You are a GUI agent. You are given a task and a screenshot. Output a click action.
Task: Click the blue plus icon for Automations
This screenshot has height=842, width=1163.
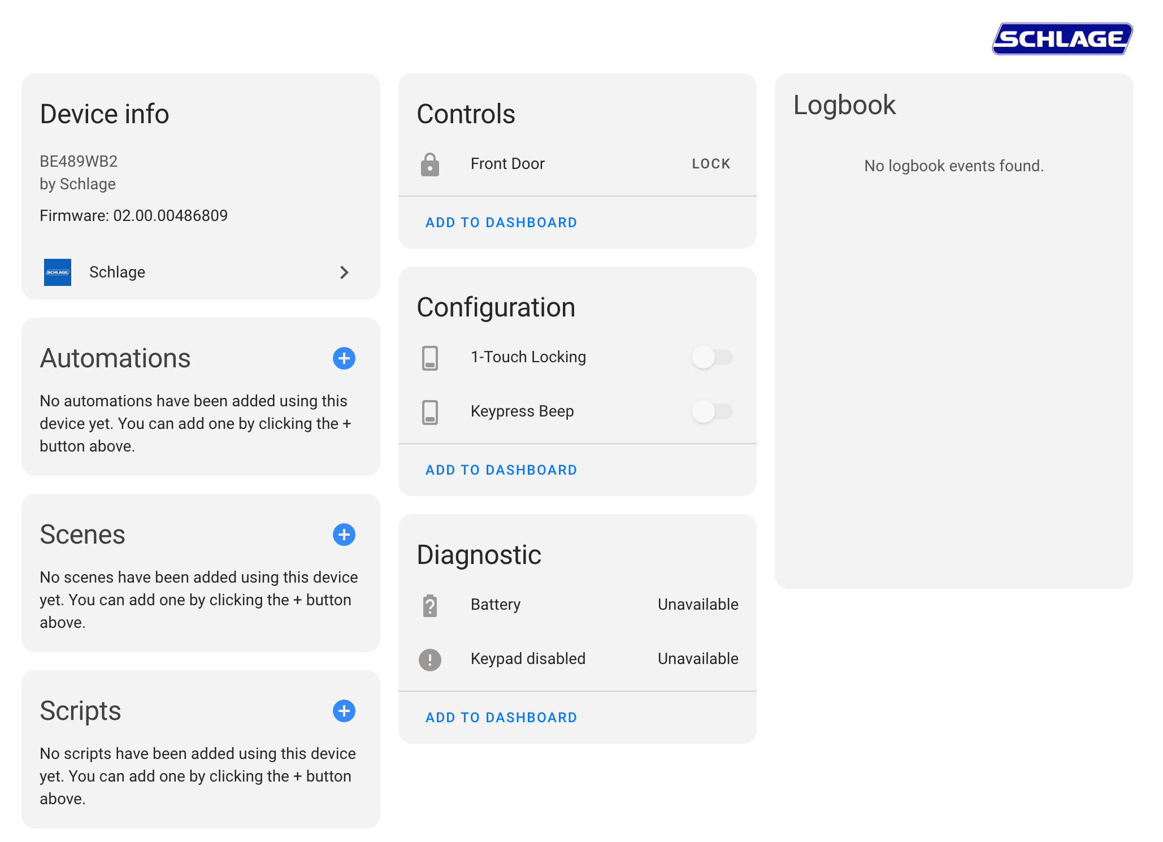click(x=344, y=358)
